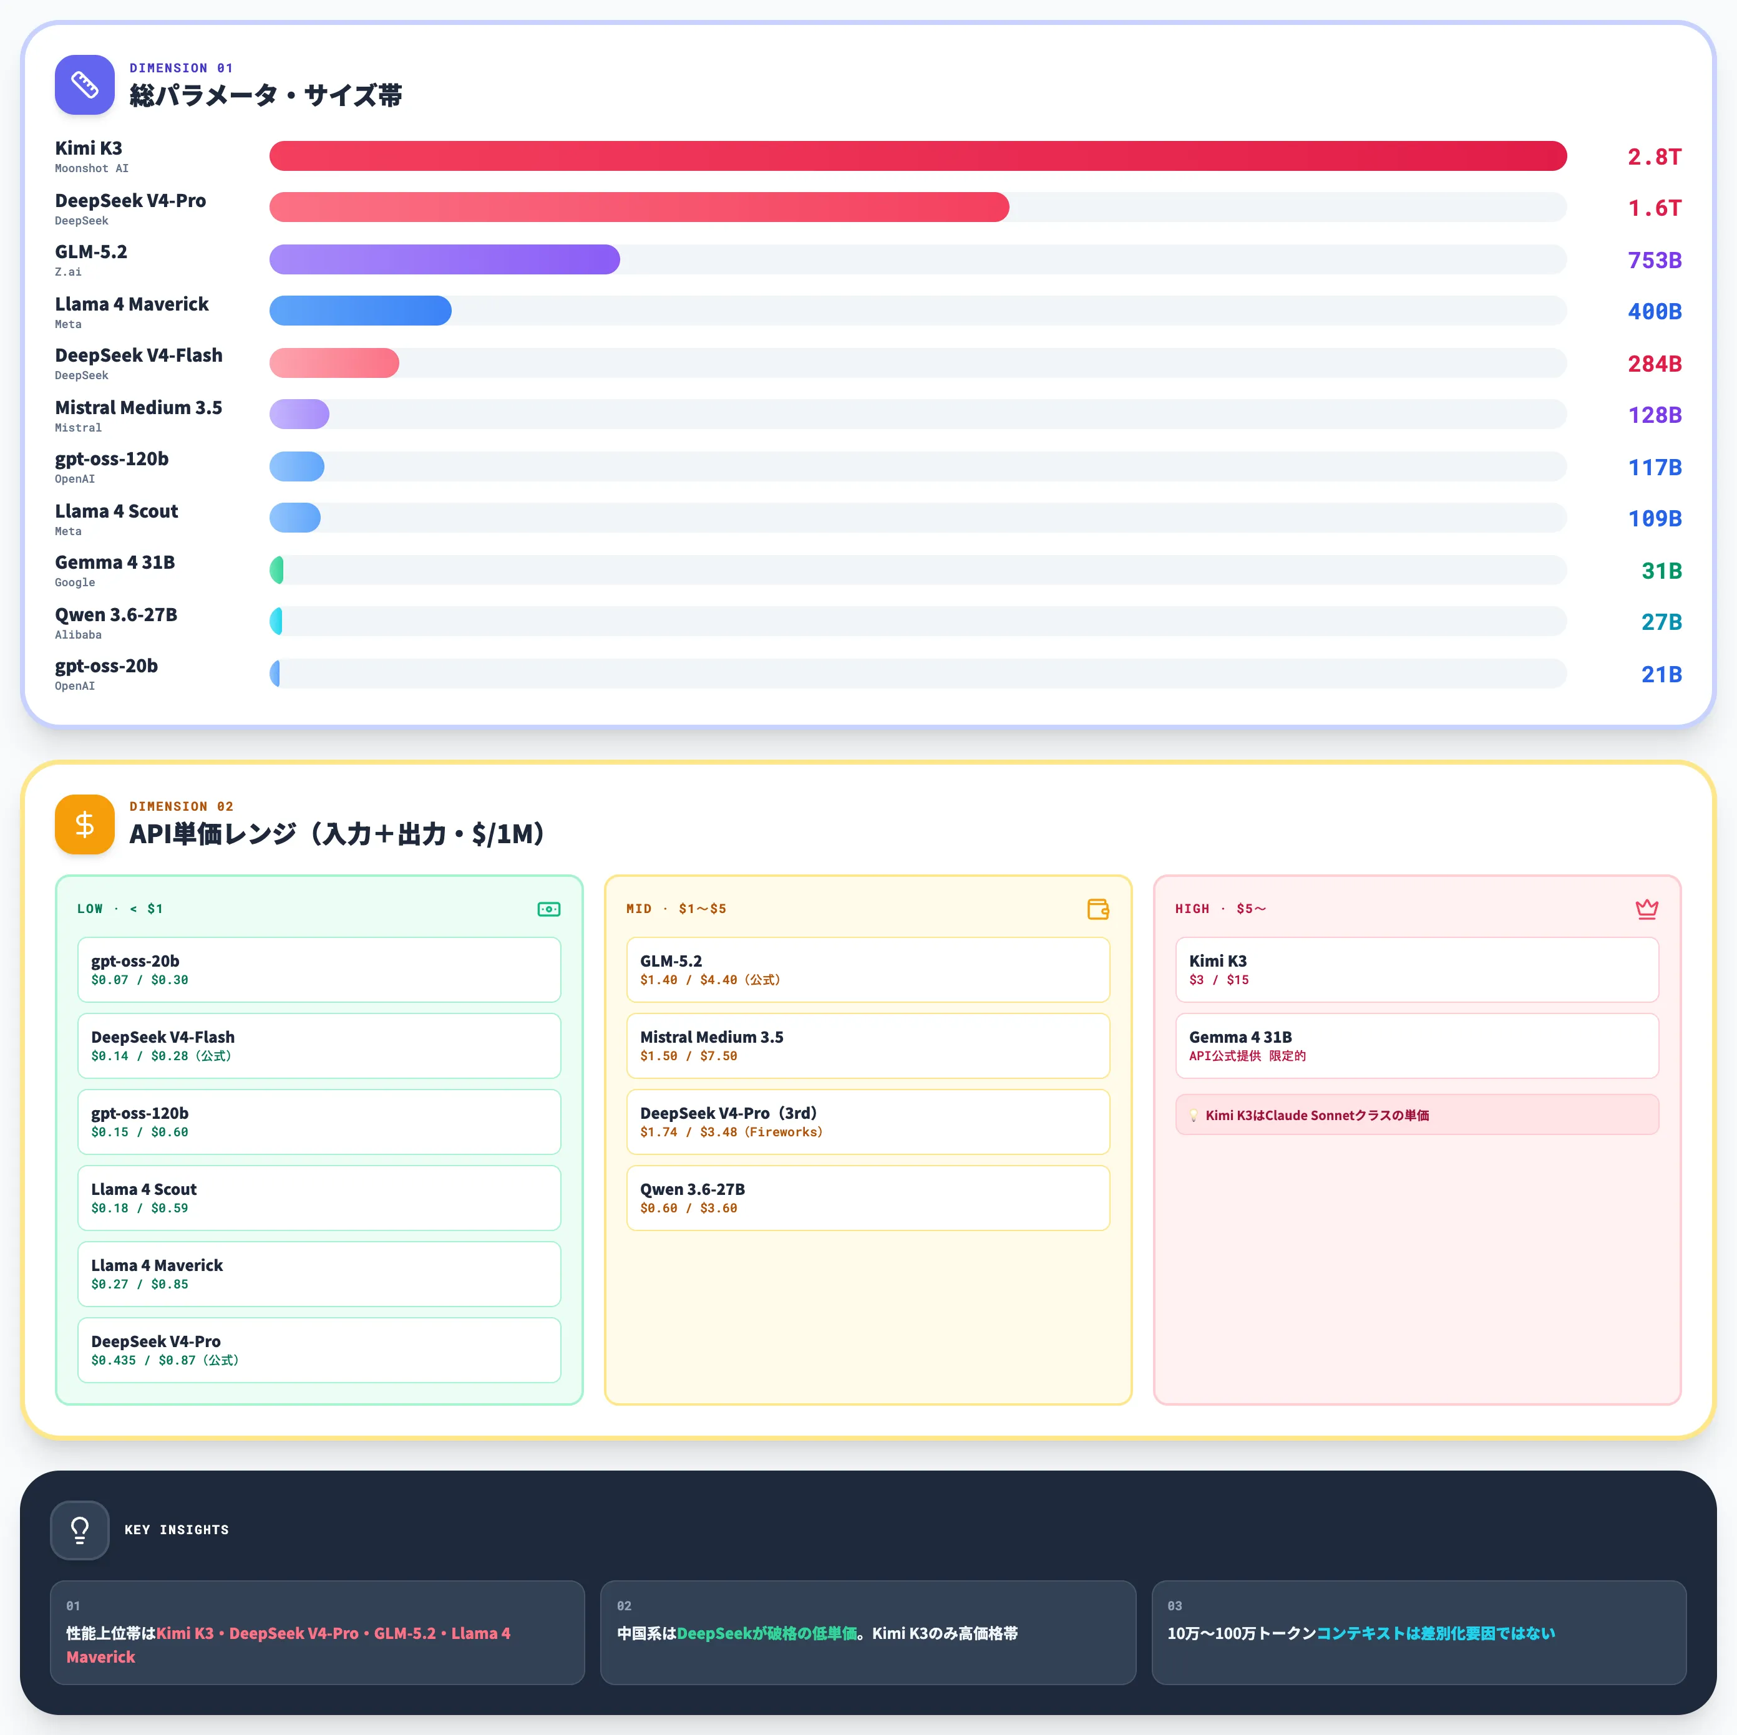This screenshot has width=1737, height=1735.
Task: Click the crown icon in HIGH column
Action: (x=1646, y=909)
